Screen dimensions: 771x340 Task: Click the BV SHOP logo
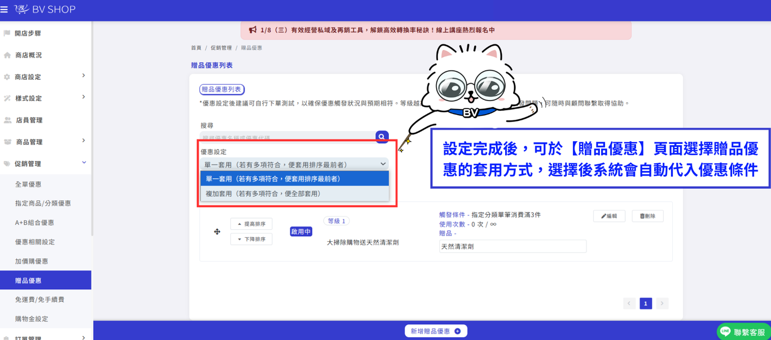pos(45,10)
